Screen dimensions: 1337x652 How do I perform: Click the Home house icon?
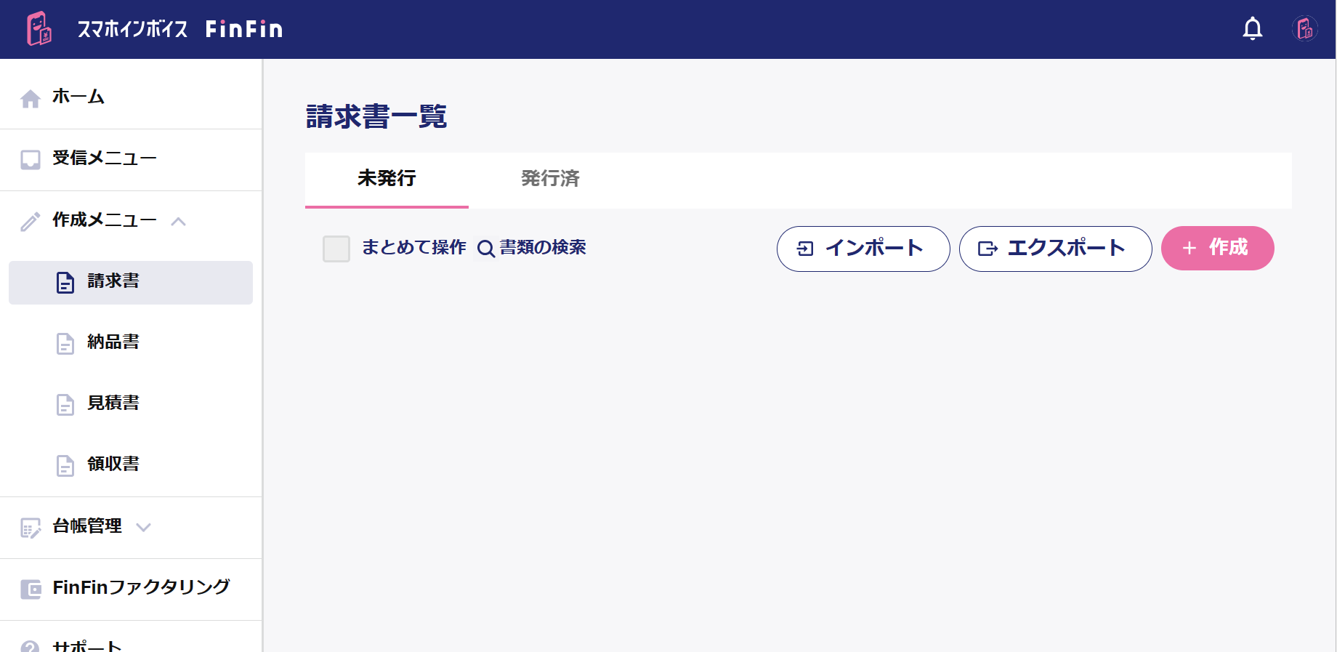(x=31, y=98)
